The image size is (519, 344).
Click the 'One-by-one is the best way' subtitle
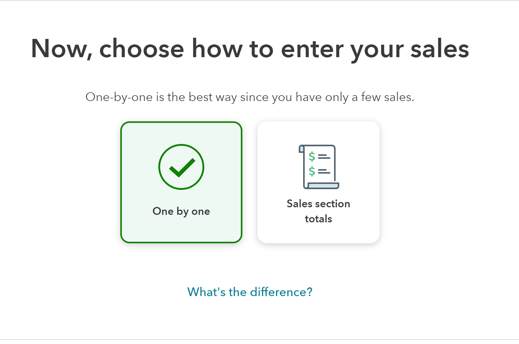click(x=250, y=97)
